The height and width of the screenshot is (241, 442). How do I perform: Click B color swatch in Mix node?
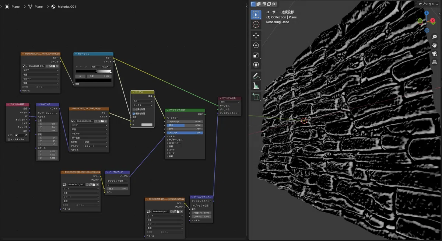pos(147,125)
